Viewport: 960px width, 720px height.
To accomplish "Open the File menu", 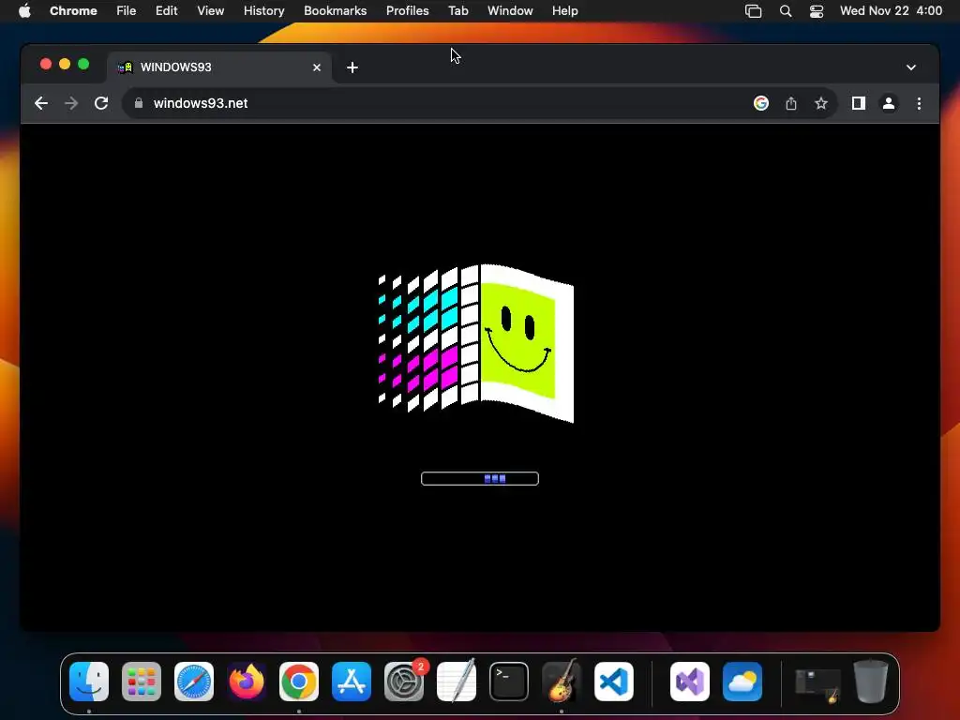I will click(127, 10).
